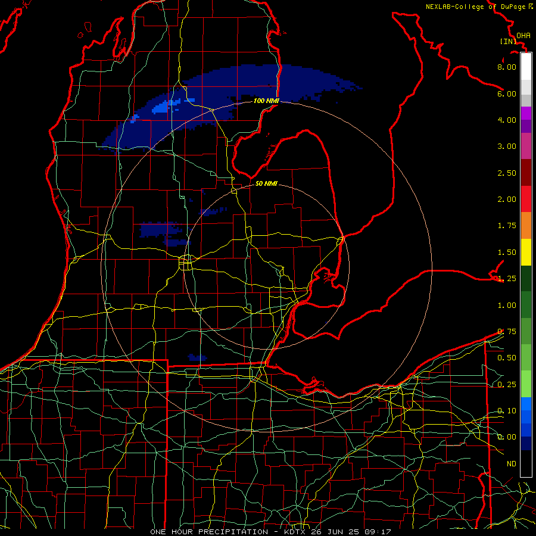Click the black ND legend swatch

click(x=526, y=463)
